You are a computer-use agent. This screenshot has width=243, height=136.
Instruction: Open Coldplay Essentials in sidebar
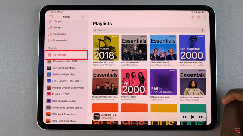pyautogui.click(x=64, y=75)
